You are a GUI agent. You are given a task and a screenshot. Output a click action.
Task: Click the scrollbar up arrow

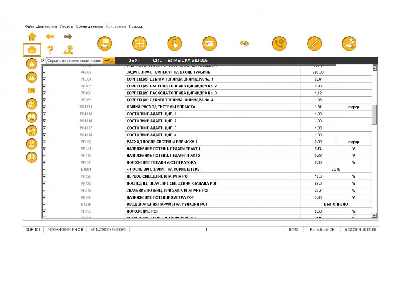click(x=375, y=68)
